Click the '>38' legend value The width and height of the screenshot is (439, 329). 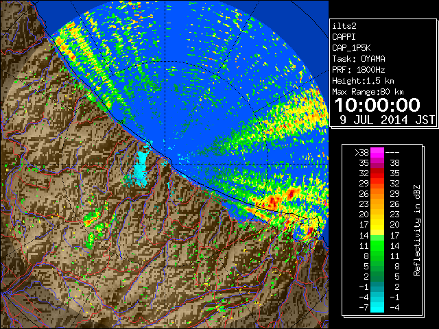click(x=361, y=153)
